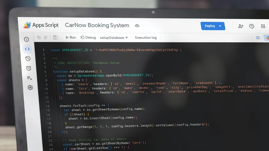269x151 pixels.
Task: Run the selected function
Action: (71, 38)
